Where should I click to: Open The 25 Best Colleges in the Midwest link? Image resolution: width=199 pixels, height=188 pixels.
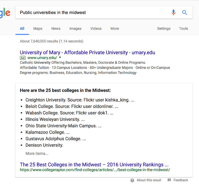94,165
